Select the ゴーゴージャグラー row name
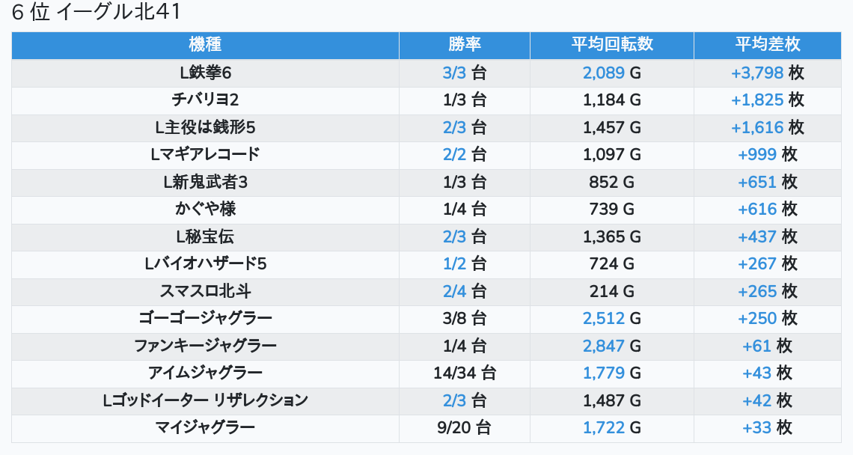853x455 pixels. pyautogui.click(x=205, y=318)
